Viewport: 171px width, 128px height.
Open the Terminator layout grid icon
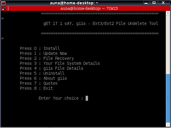tap(4, 8)
